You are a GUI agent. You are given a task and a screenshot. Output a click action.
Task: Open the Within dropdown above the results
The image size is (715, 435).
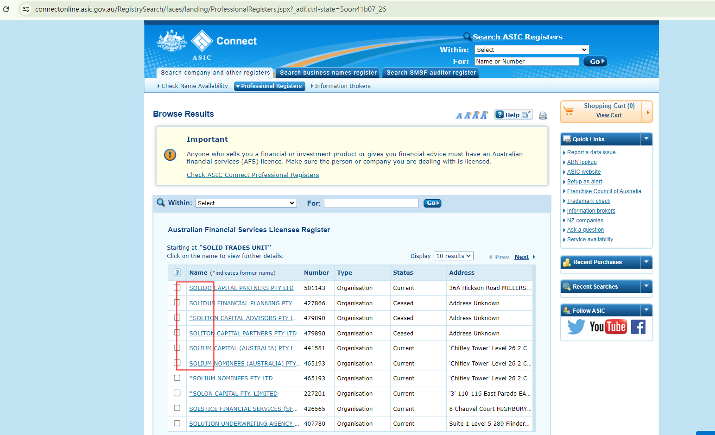tap(246, 203)
